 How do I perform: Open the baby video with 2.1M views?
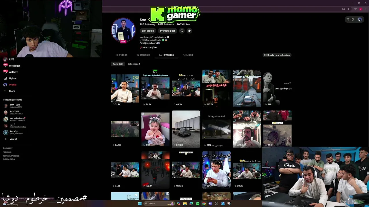[x=155, y=129]
